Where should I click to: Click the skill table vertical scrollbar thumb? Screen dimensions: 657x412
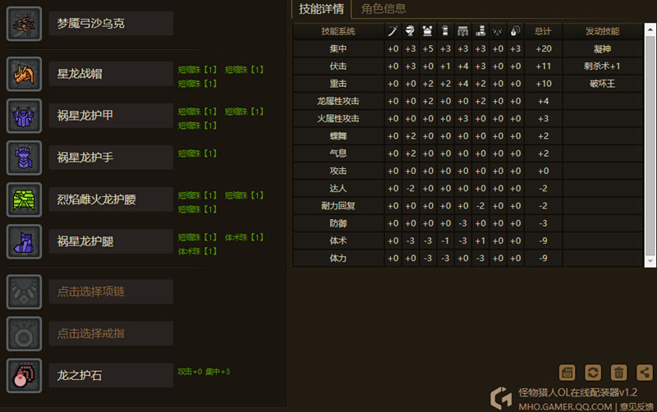[x=650, y=145]
